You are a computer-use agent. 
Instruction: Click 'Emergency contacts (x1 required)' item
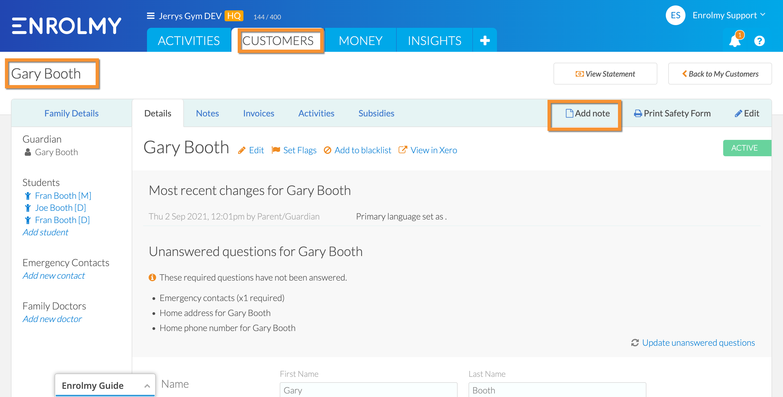coord(222,298)
